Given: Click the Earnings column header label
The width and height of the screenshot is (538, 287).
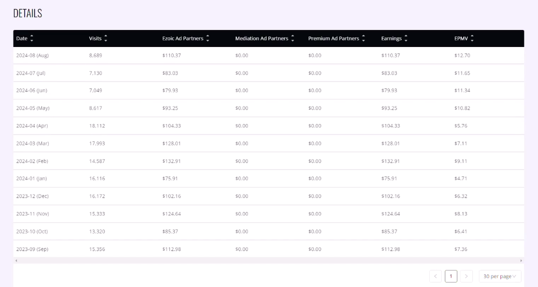Looking at the screenshot, I should (392, 38).
